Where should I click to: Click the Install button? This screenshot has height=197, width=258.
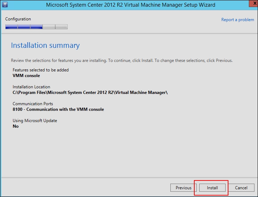pos(212,188)
